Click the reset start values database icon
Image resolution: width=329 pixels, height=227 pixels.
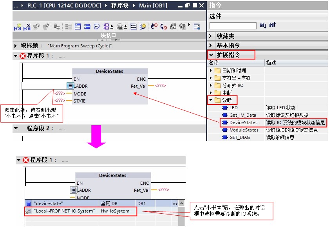(x=57, y=27)
